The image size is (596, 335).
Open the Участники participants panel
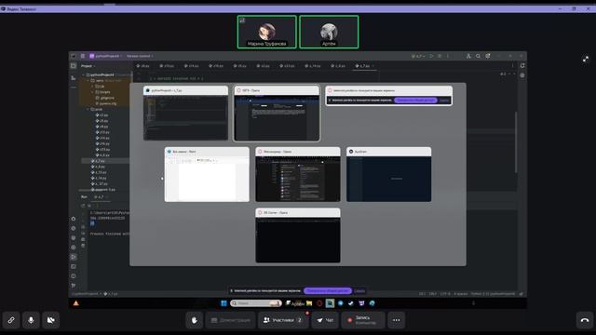(x=283, y=320)
